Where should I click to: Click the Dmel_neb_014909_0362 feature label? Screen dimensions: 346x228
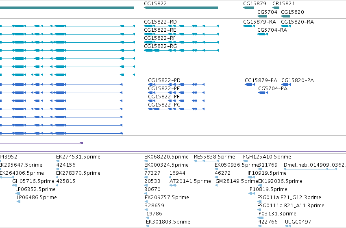(x=315, y=165)
